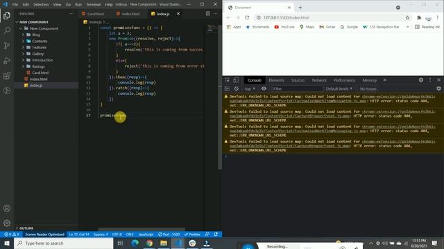
Task: Open the File menu
Action: 15,5
